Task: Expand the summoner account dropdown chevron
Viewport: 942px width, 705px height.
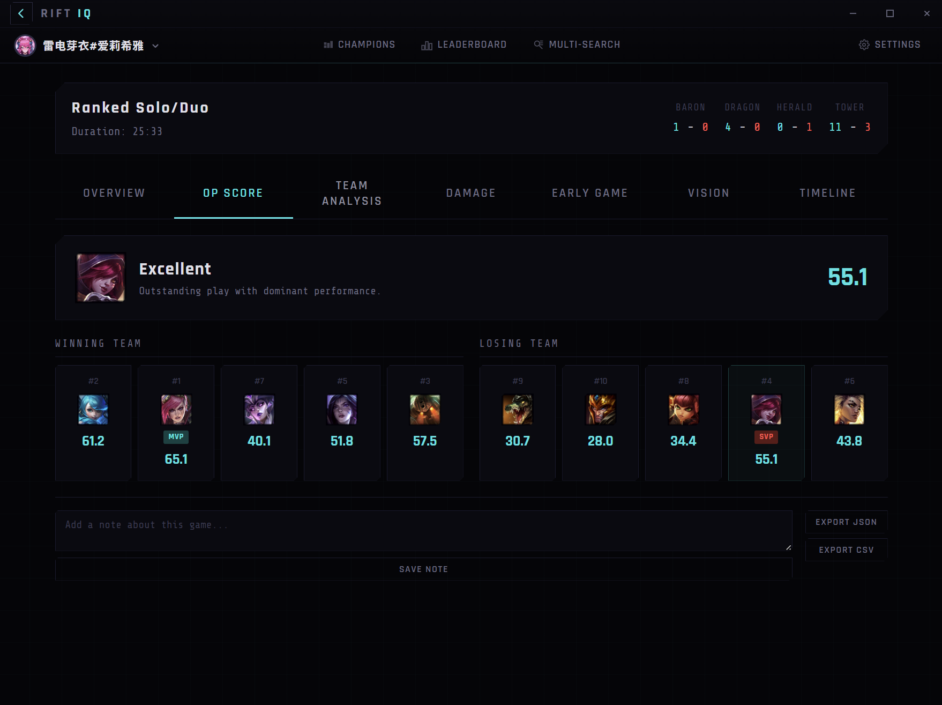Action: [x=155, y=46]
